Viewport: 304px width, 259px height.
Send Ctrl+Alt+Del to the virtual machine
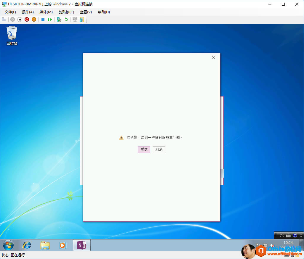tap(4, 19)
